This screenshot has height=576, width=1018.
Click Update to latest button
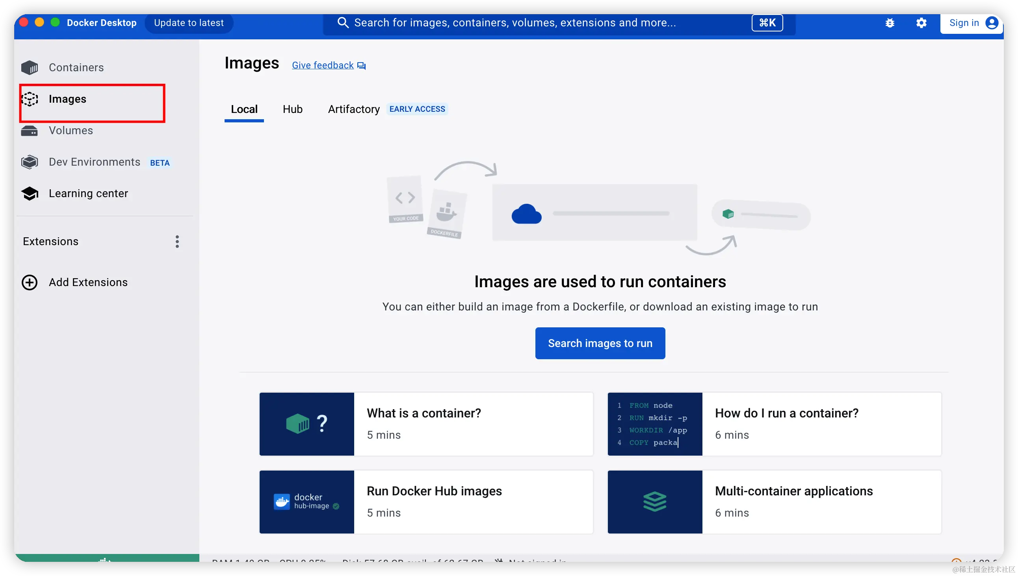tap(189, 23)
